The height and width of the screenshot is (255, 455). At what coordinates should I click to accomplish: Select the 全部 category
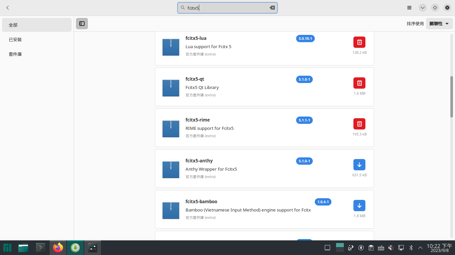coord(37,25)
